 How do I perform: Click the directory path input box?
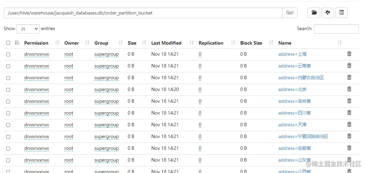143,13
